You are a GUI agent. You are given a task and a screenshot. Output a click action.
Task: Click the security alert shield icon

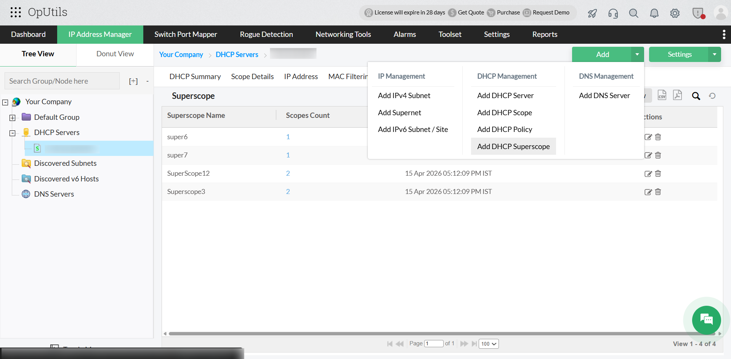click(698, 13)
